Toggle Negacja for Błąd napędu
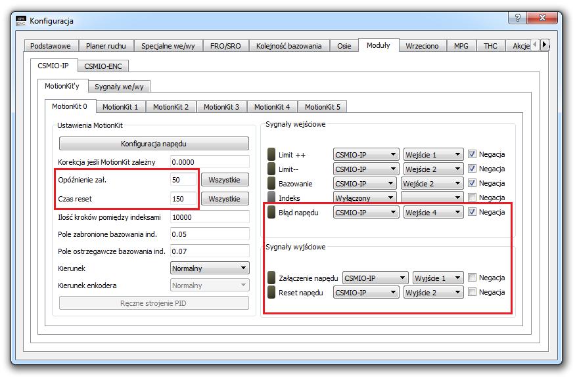 (x=472, y=212)
